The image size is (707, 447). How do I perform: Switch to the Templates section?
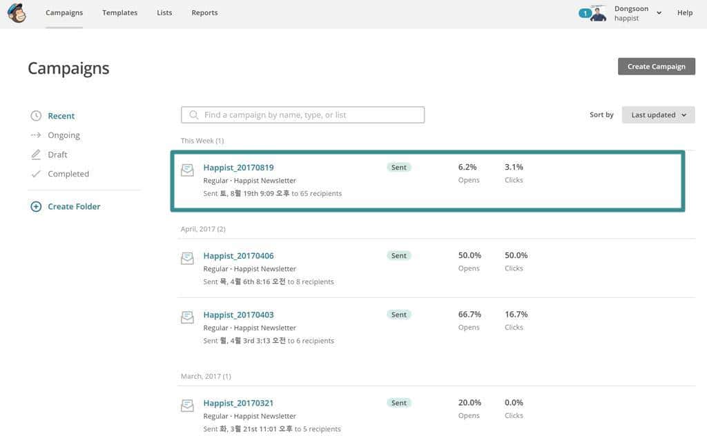119,12
